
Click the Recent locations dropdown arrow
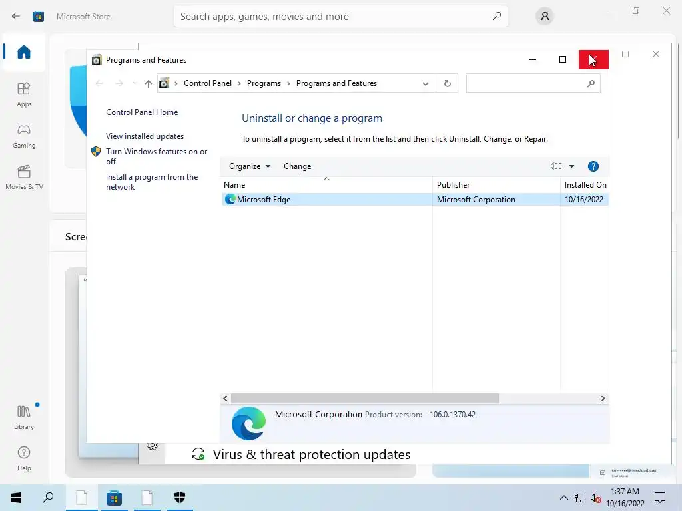(x=135, y=83)
